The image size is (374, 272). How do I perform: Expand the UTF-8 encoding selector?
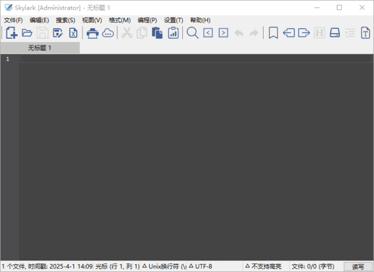tap(200, 266)
